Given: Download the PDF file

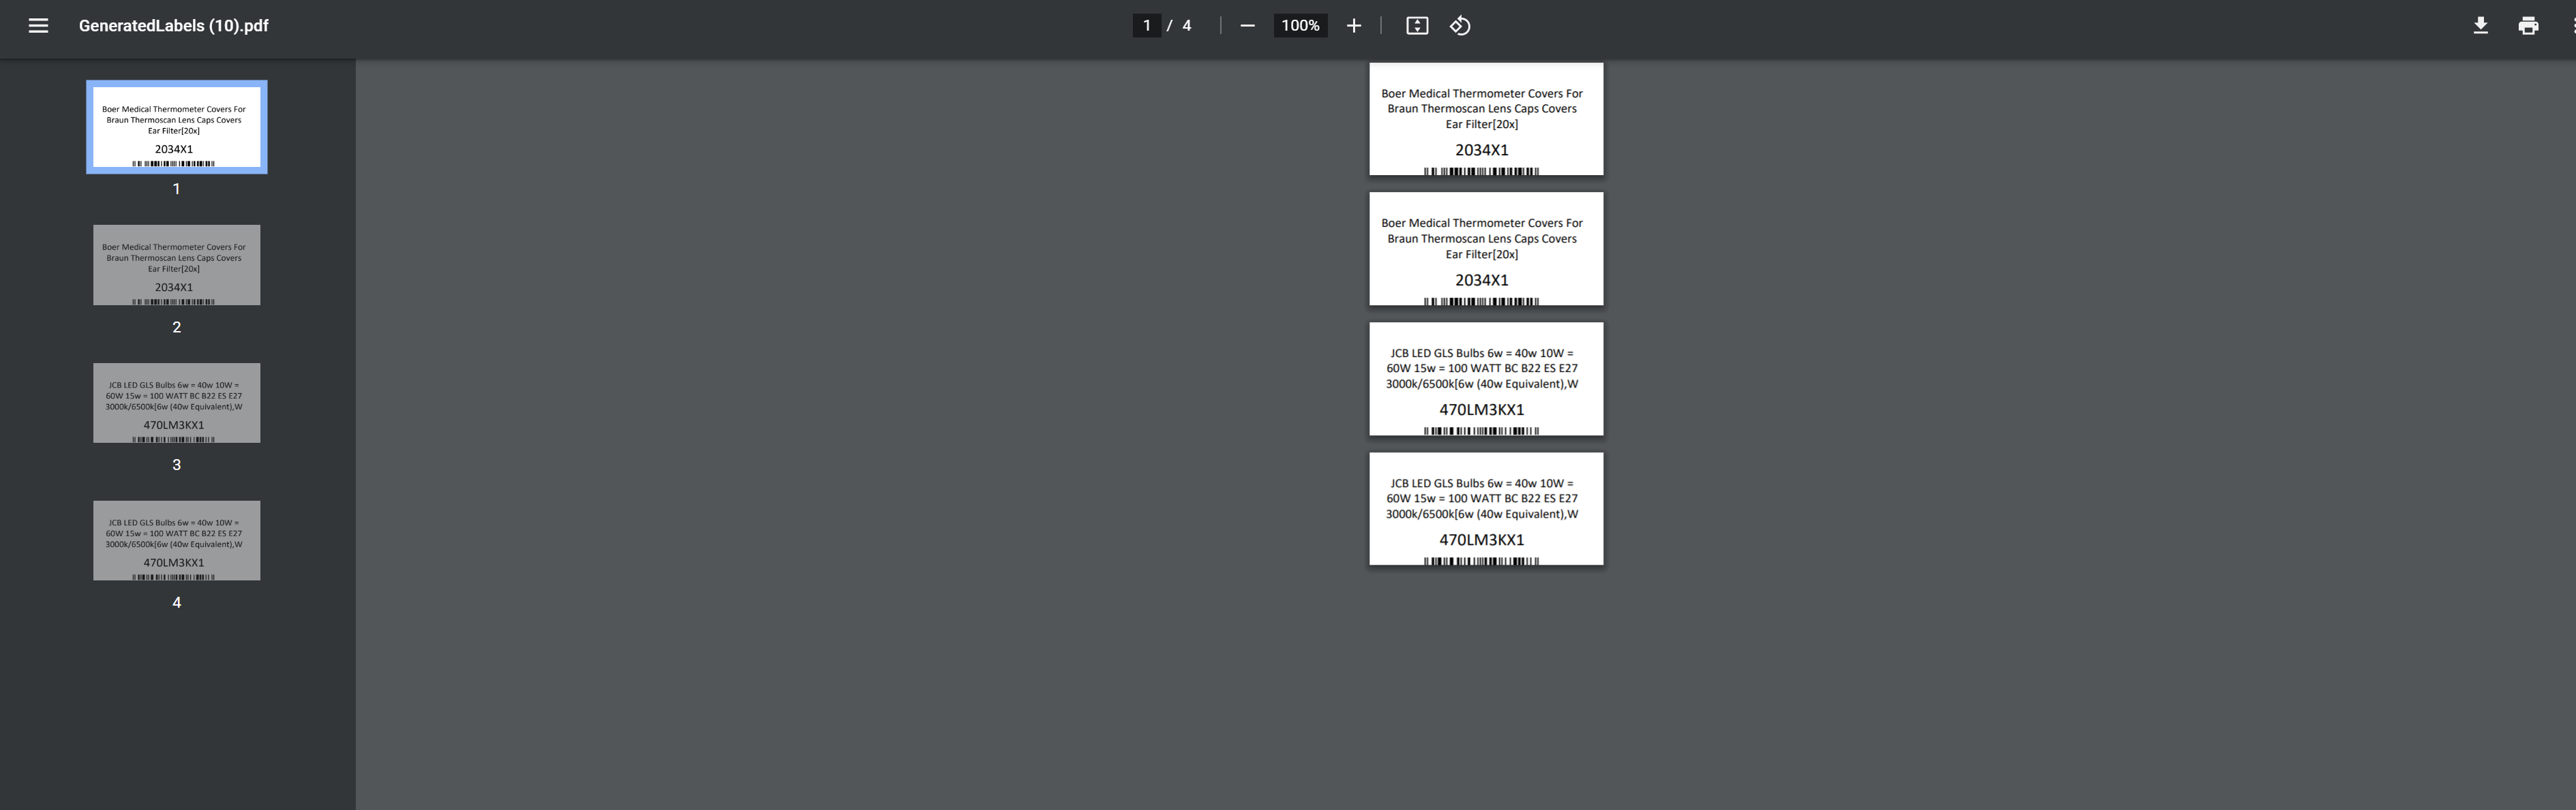Looking at the screenshot, I should click(2480, 26).
